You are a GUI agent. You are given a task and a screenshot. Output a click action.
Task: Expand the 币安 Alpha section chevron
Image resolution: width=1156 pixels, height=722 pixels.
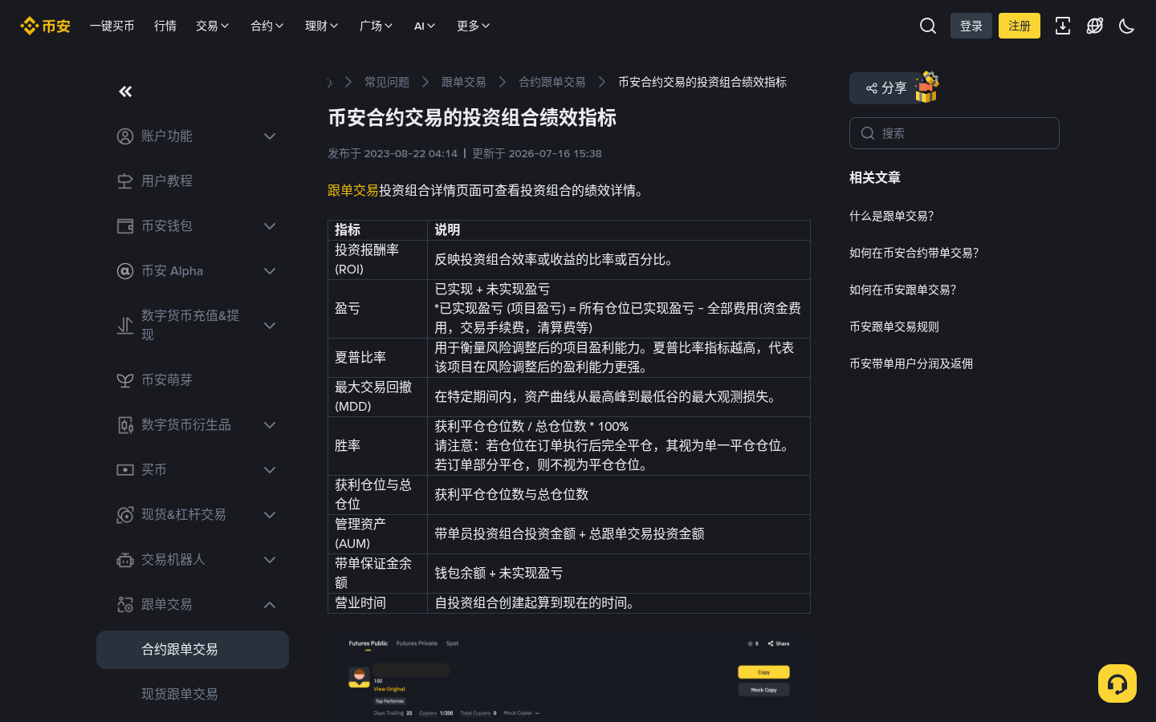(x=270, y=271)
